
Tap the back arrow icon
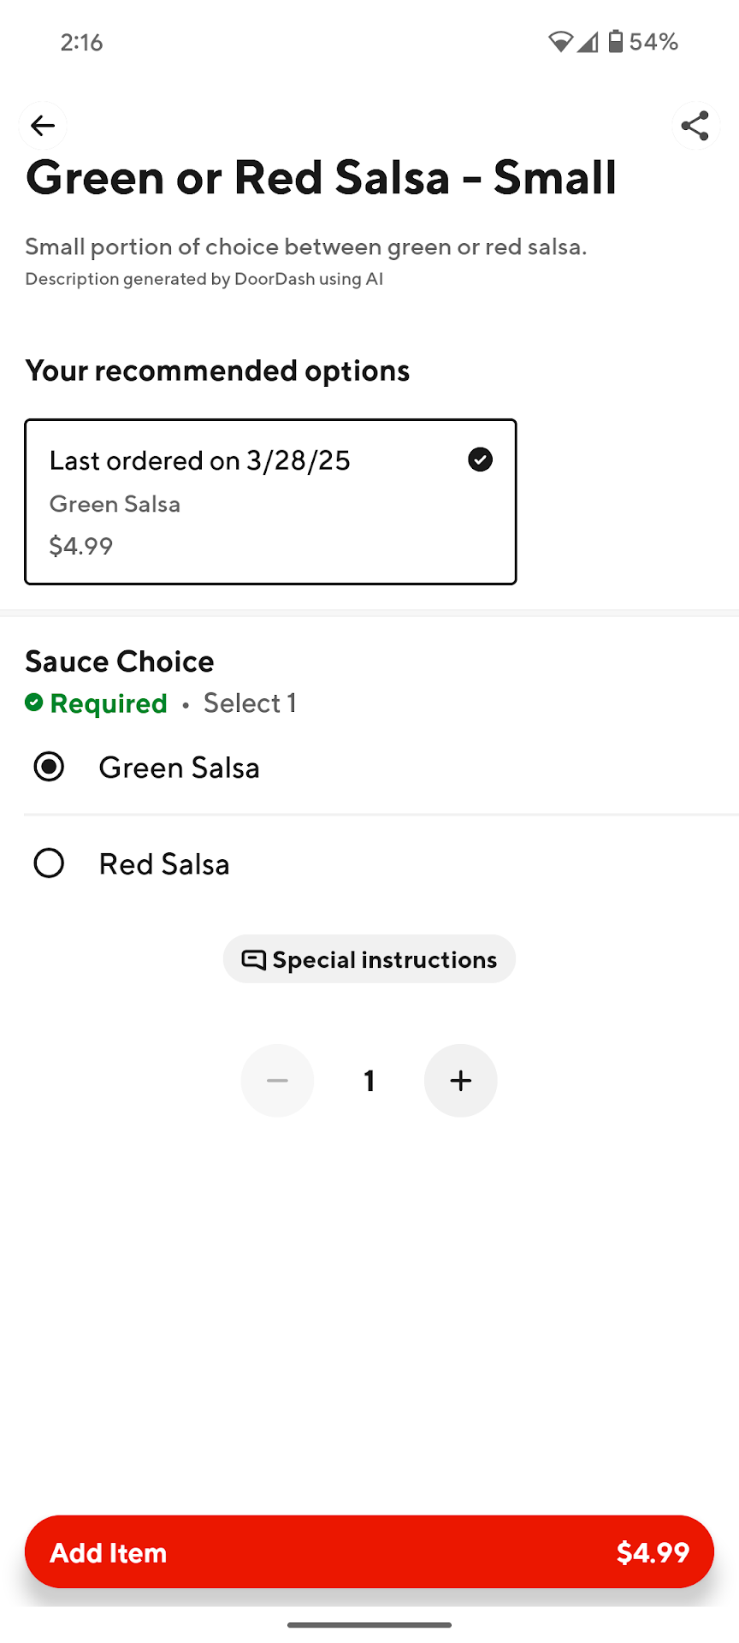click(x=43, y=126)
